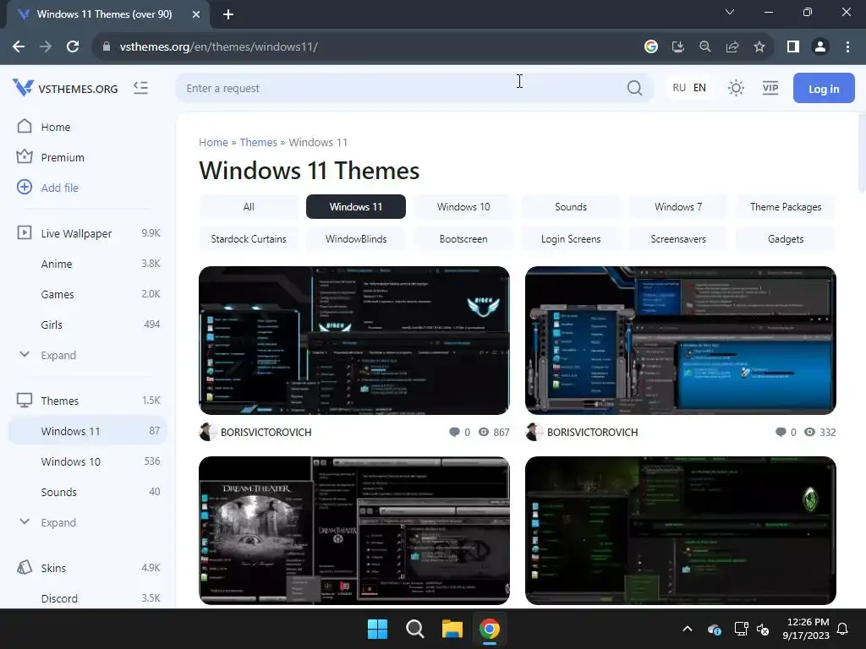Image resolution: width=866 pixels, height=649 pixels.
Task: Select the Gadgets filter tab
Action: (x=786, y=239)
